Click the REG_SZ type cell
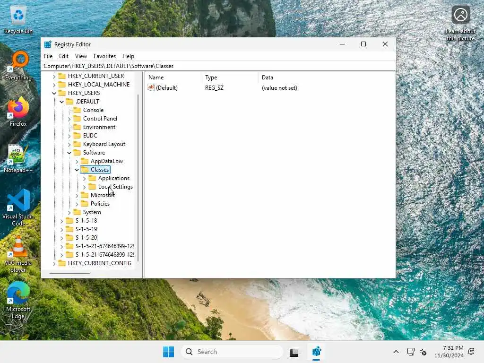 point(214,88)
